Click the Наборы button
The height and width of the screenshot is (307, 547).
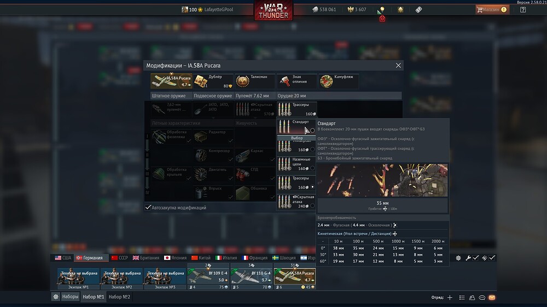[x=70, y=297]
